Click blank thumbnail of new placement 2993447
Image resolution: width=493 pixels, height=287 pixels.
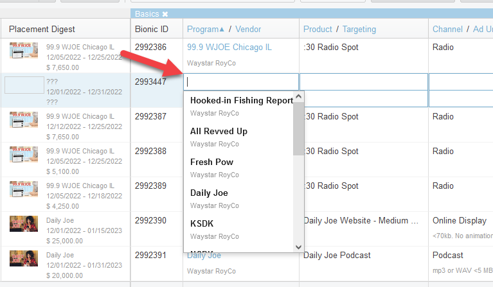click(x=24, y=85)
